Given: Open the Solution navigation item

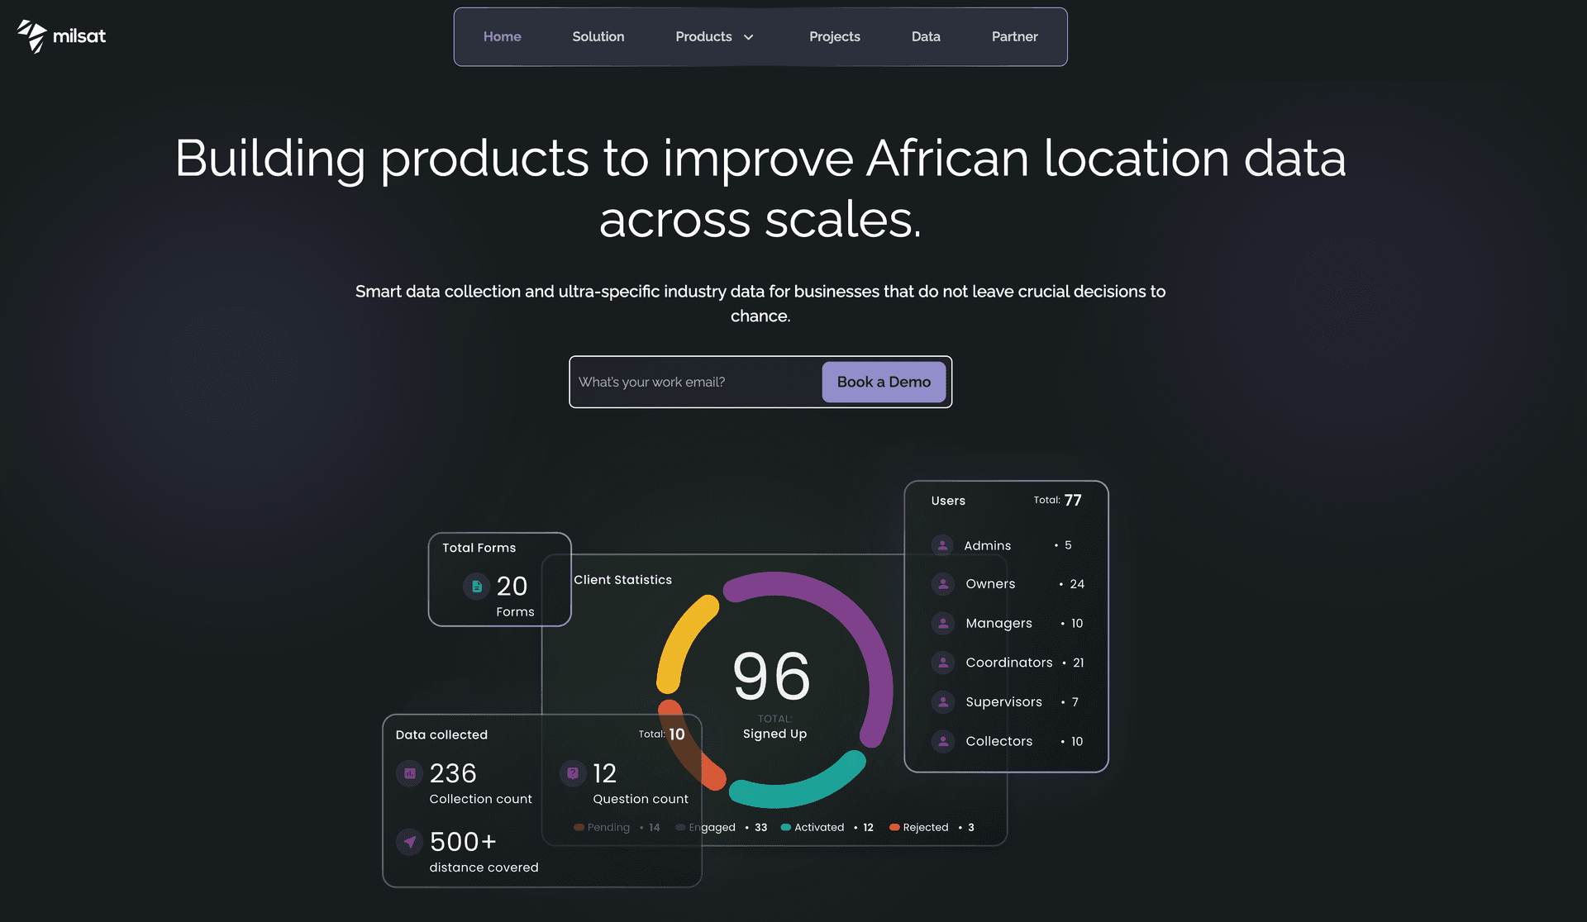Looking at the screenshot, I should pyautogui.click(x=598, y=36).
